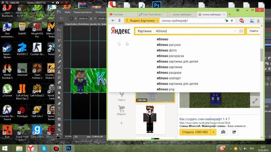Click the Photoshop document tab Zagolovka_oformlenia_kanala

86,24
